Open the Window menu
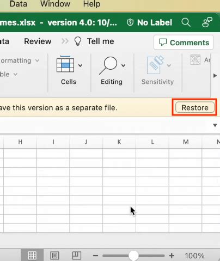Screen dimensions: 220x261 point(55,4)
